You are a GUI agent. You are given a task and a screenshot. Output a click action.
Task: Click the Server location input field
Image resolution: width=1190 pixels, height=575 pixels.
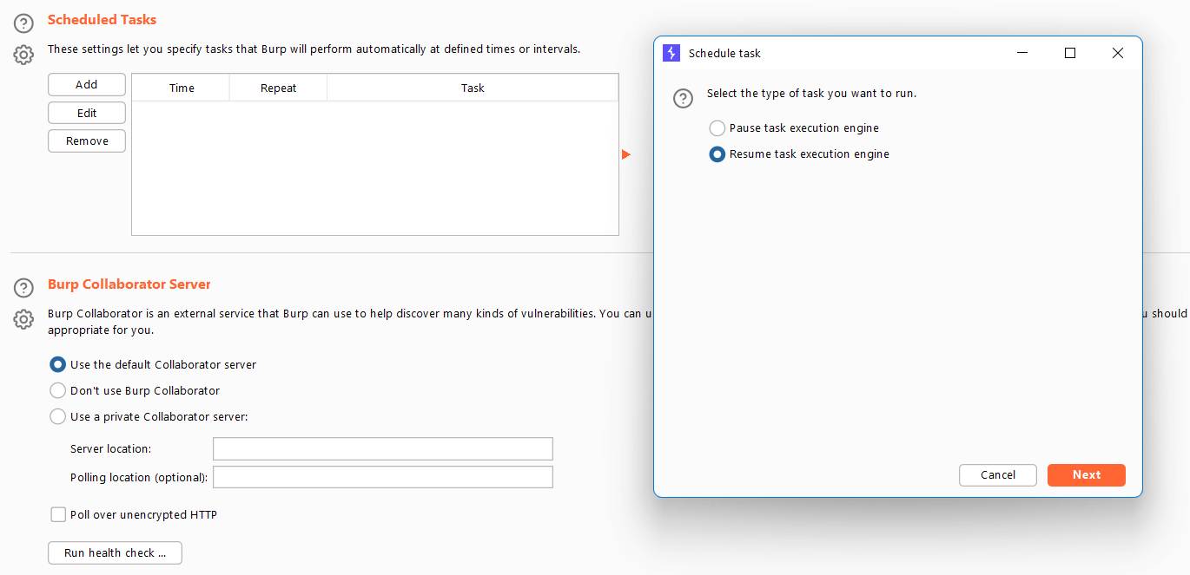(x=382, y=448)
